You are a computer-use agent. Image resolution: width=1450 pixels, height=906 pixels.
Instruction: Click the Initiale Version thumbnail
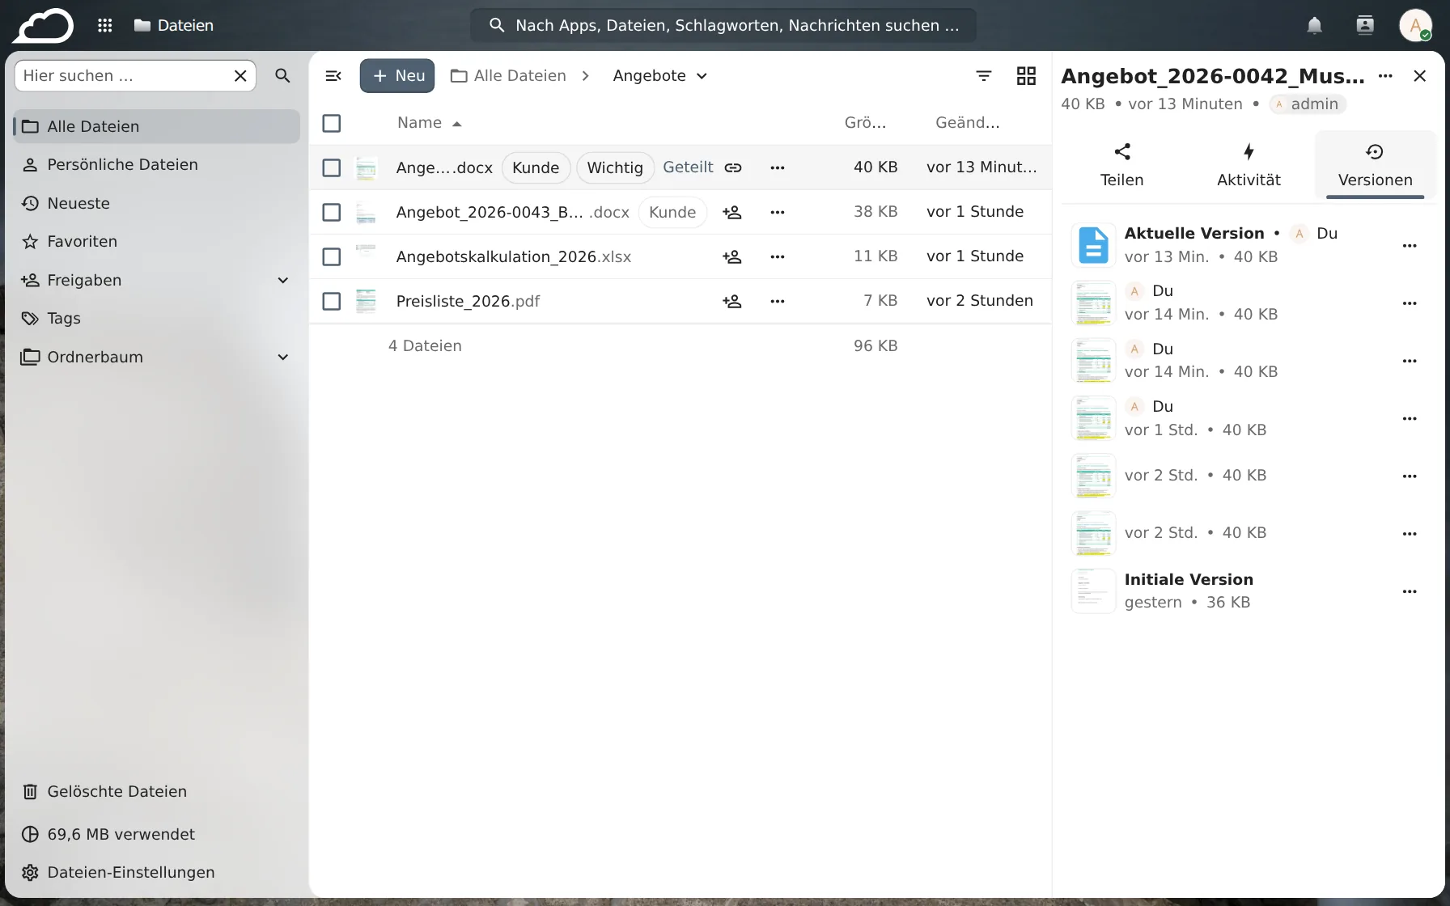coord(1094,591)
